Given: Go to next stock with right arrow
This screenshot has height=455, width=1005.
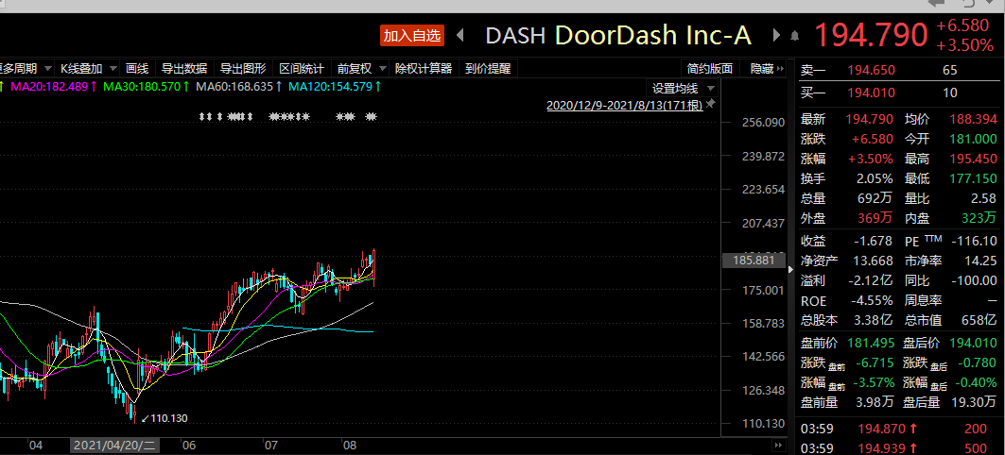Looking at the screenshot, I should (777, 35).
